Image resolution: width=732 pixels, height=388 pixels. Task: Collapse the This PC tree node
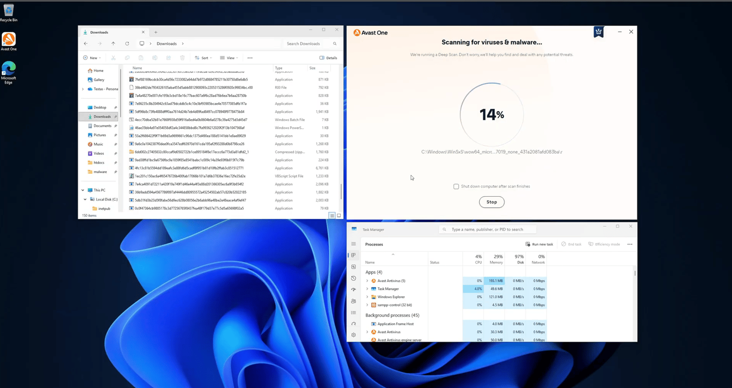click(x=83, y=190)
